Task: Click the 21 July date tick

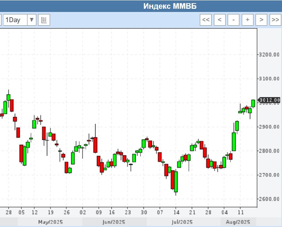Action: pyautogui.click(x=192, y=213)
